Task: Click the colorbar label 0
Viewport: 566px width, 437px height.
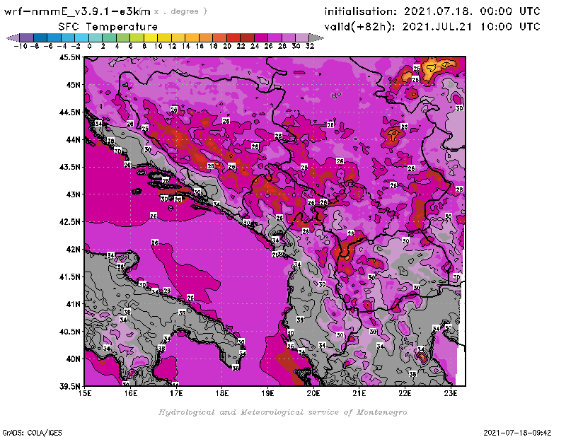Action: pyautogui.click(x=89, y=46)
